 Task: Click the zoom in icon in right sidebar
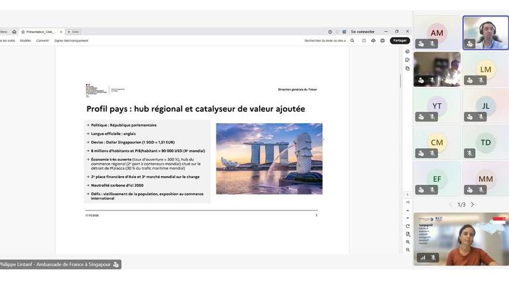point(408,242)
